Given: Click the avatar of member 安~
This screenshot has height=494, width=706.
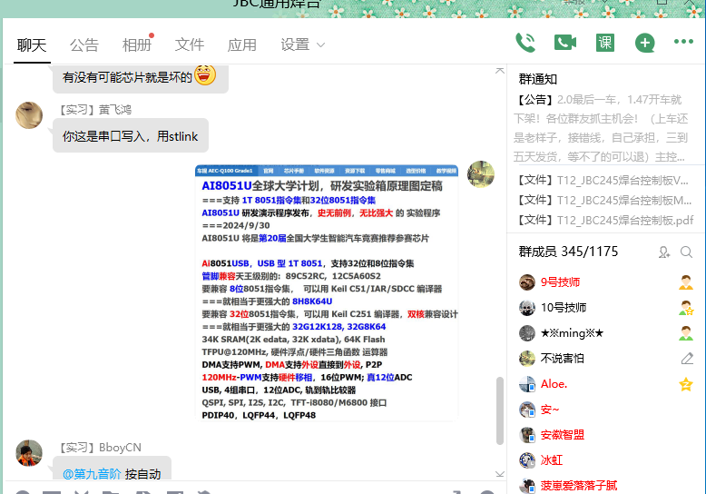Looking at the screenshot, I should pos(527,410).
